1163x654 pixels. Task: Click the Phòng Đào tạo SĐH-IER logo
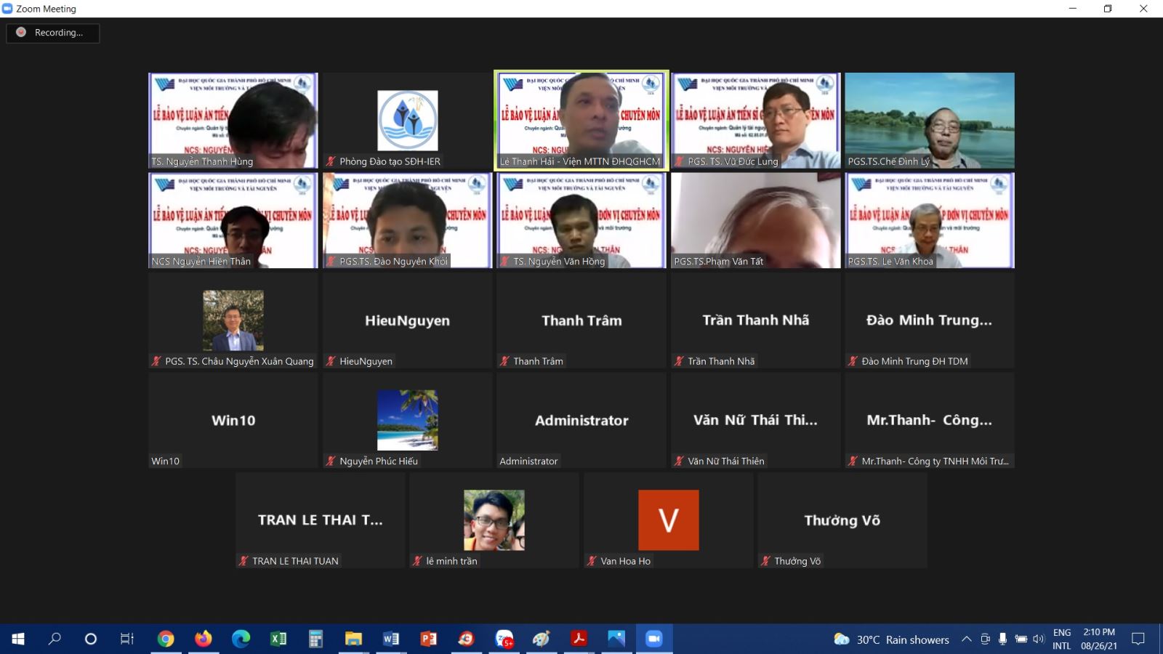pyautogui.click(x=407, y=120)
